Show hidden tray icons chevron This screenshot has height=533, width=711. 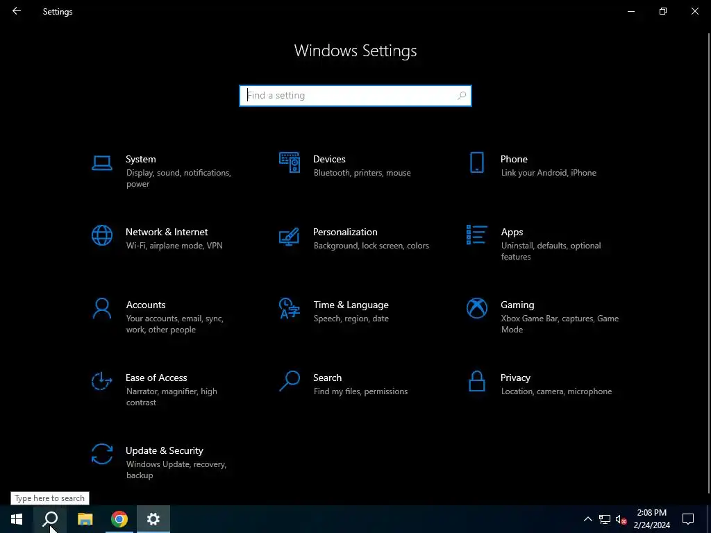click(587, 519)
